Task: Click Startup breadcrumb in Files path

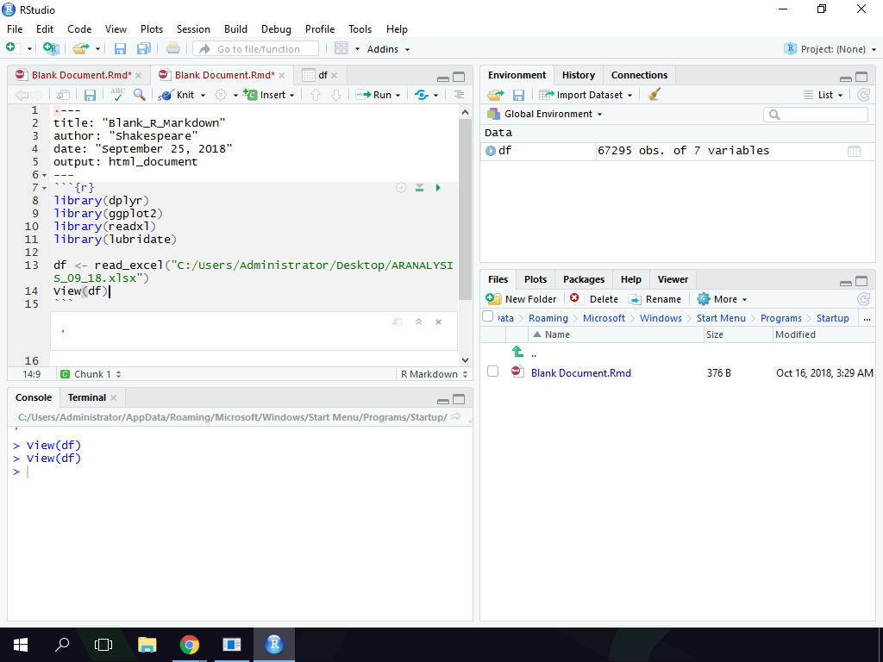Action: point(832,318)
